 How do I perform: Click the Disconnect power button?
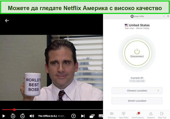click(x=137, y=53)
